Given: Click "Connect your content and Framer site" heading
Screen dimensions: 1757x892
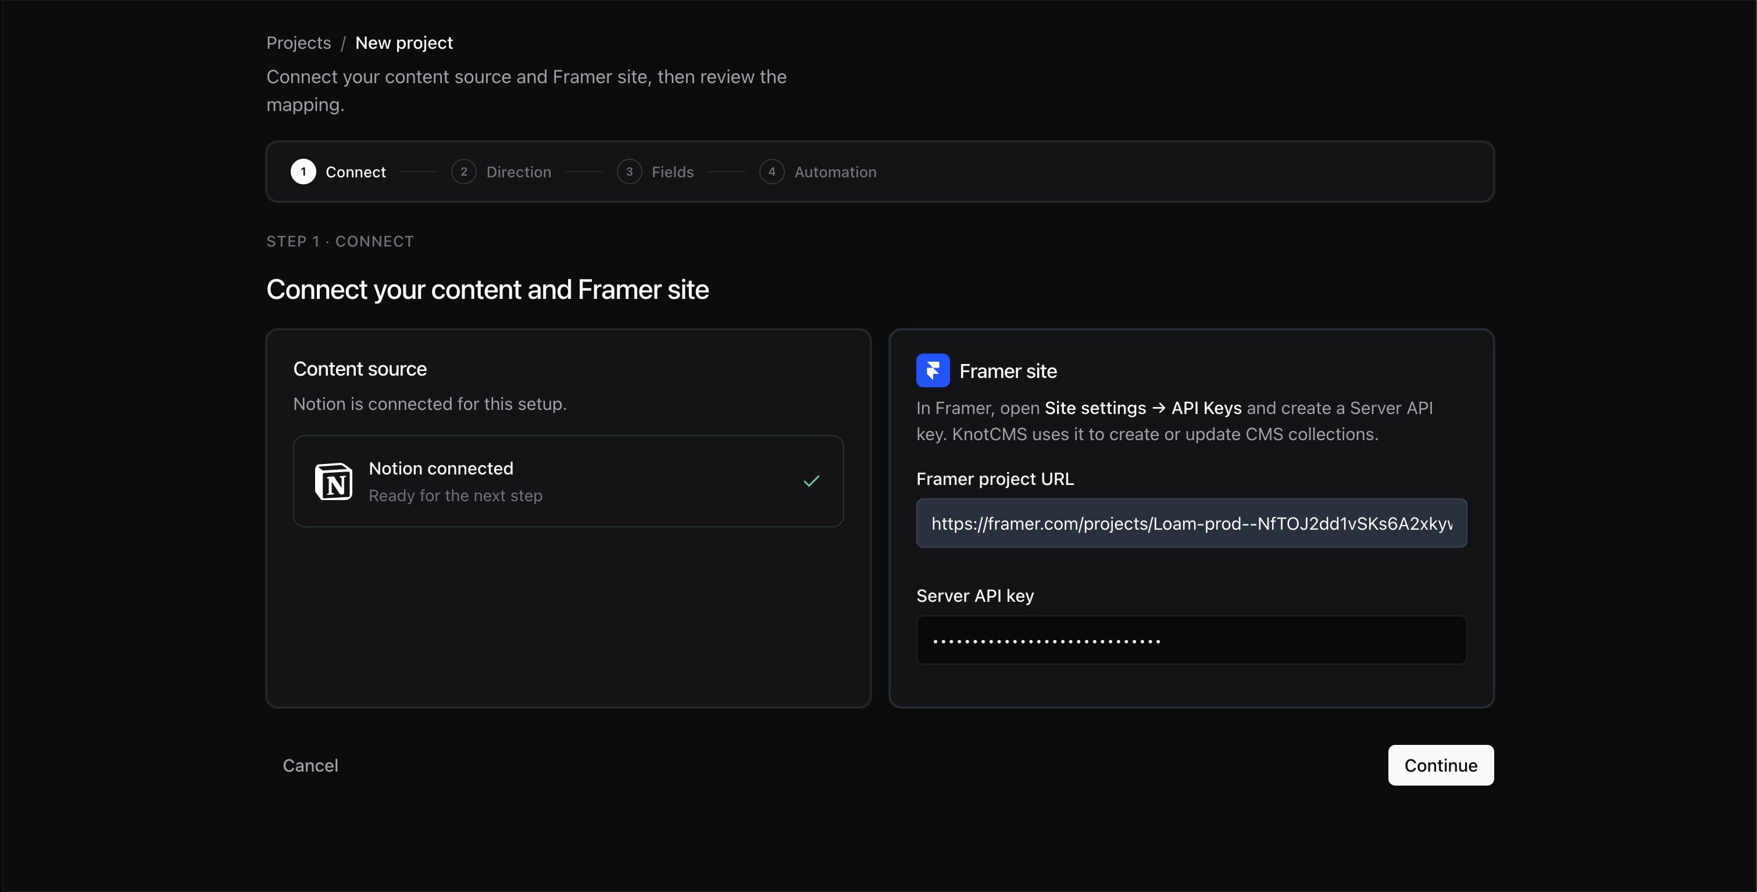Looking at the screenshot, I should pos(487,290).
